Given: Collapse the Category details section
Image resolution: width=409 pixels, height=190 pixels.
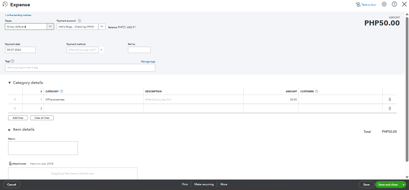Looking at the screenshot, I should pos(10,83).
